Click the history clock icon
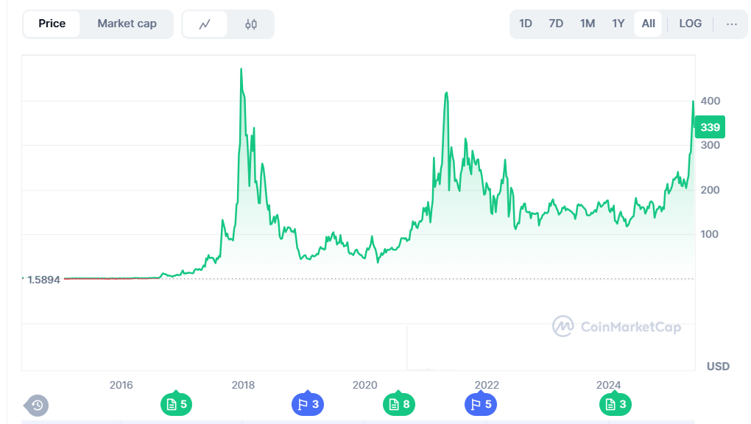Image resolution: width=751 pixels, height=424 pixels. (37, 405)
